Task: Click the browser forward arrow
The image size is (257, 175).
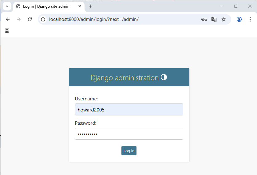Action: [x=19, y=19]
